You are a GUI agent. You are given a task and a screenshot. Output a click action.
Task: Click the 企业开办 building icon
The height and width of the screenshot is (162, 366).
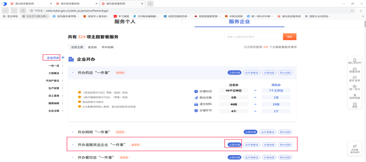[71, 59]
